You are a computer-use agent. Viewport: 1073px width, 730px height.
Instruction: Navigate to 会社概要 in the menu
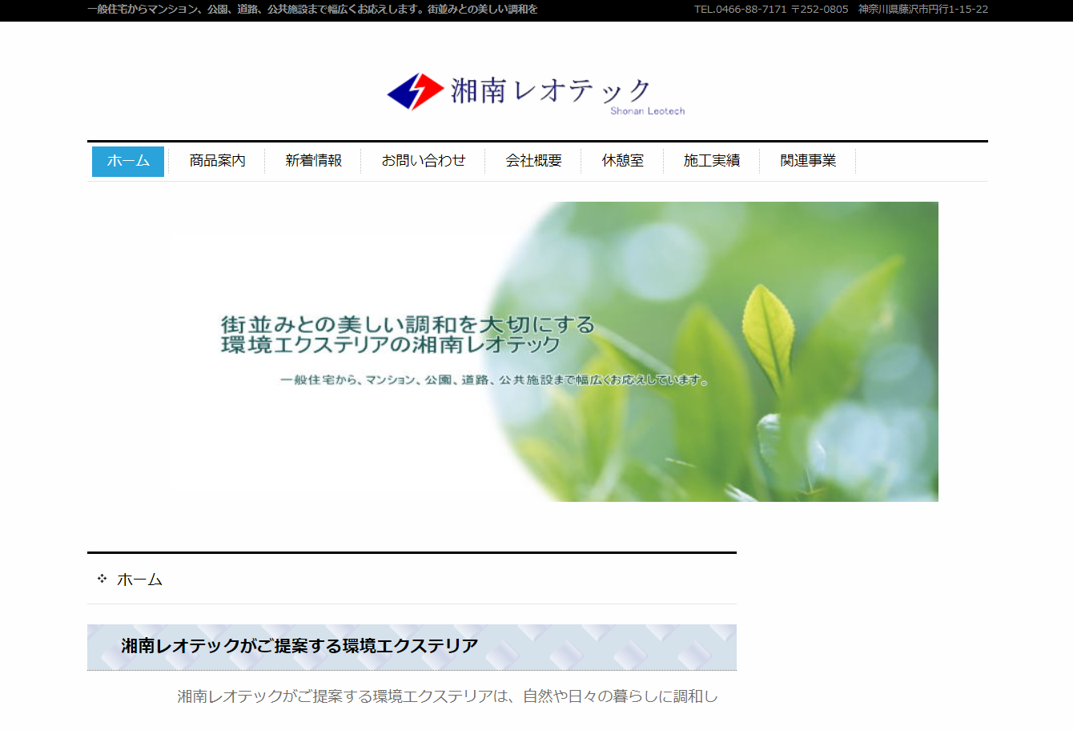point(533,161)
